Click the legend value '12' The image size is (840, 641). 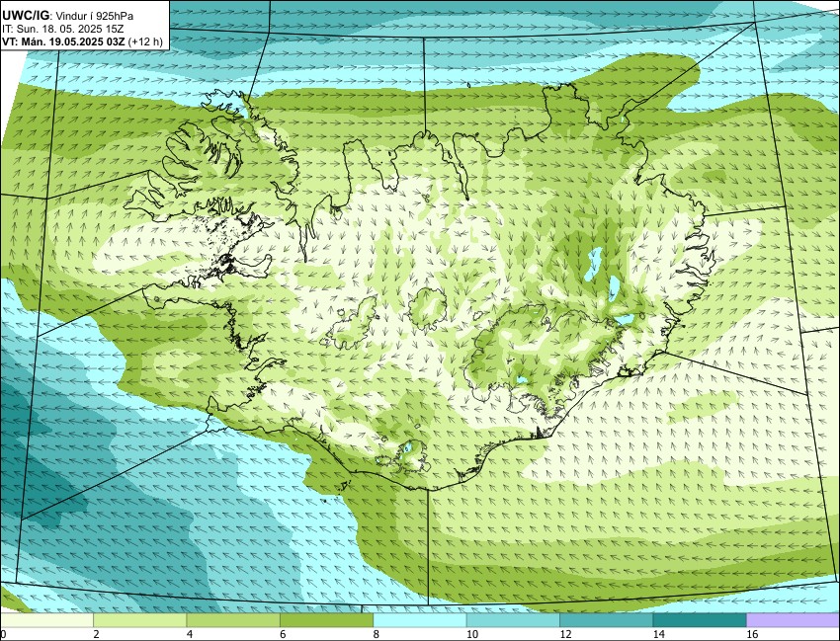coord(565,634)
